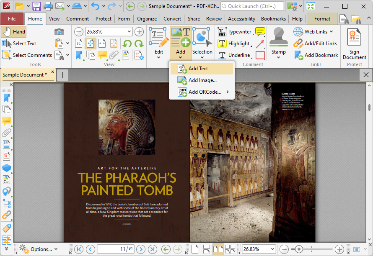Select the Fit Width view icon

(x=102, y=44)
